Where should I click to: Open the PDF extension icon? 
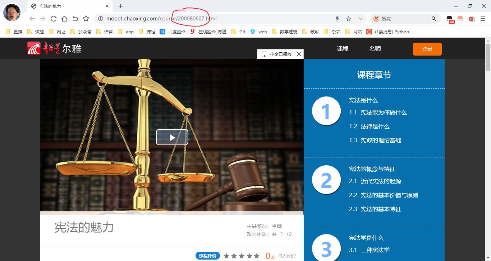tap(472, 19)
